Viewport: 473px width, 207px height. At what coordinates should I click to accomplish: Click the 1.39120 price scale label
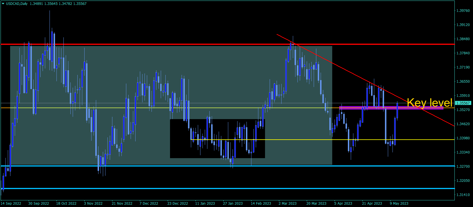pos(463,25)
